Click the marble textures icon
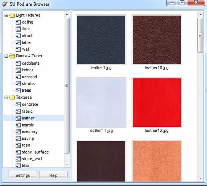207x186 pixels. click(18, 125)
